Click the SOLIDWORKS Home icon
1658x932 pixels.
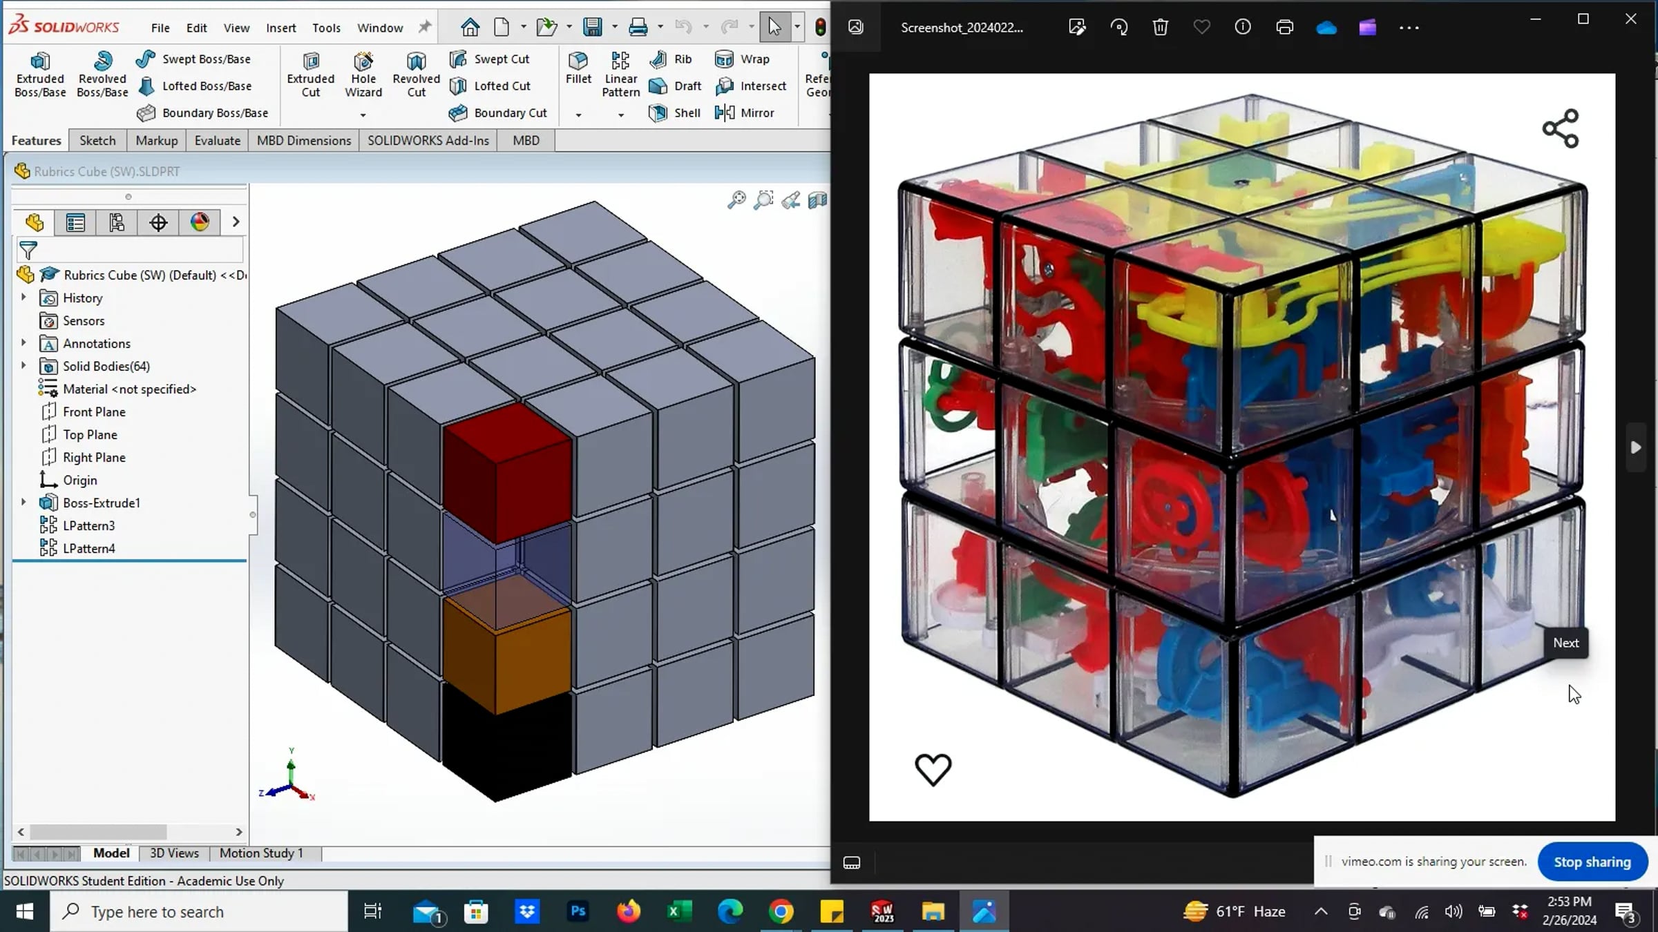tap(470, 27)
